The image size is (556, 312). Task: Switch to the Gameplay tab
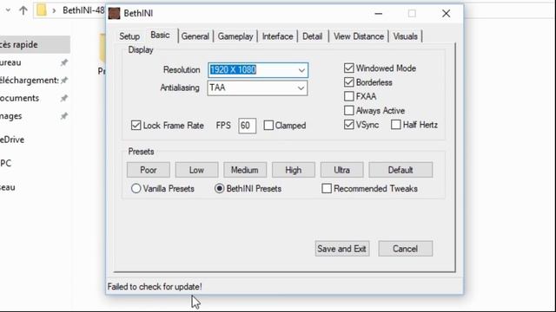coord(235,36)
